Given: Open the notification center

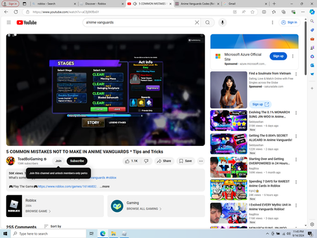Looking at the screenshot, I should coord(310,234).
